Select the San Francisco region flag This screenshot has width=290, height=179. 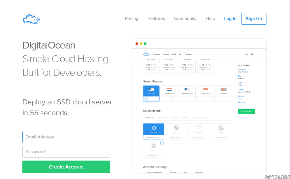[187, 90]
